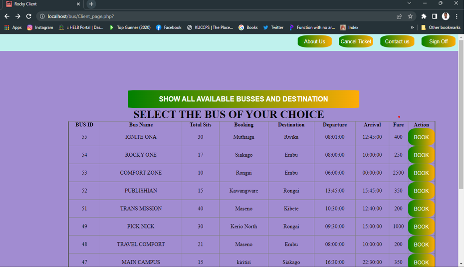This screenshot has width=465, height=267.
Task: Open the Extensions puzzle icon
Action: tap(424, 16)
